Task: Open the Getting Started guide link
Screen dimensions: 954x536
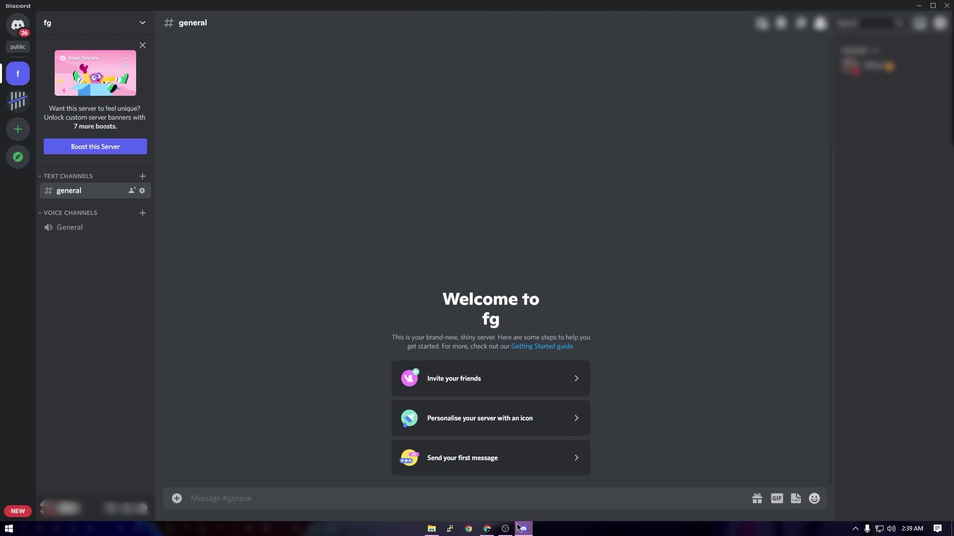Action: (542, 346)
